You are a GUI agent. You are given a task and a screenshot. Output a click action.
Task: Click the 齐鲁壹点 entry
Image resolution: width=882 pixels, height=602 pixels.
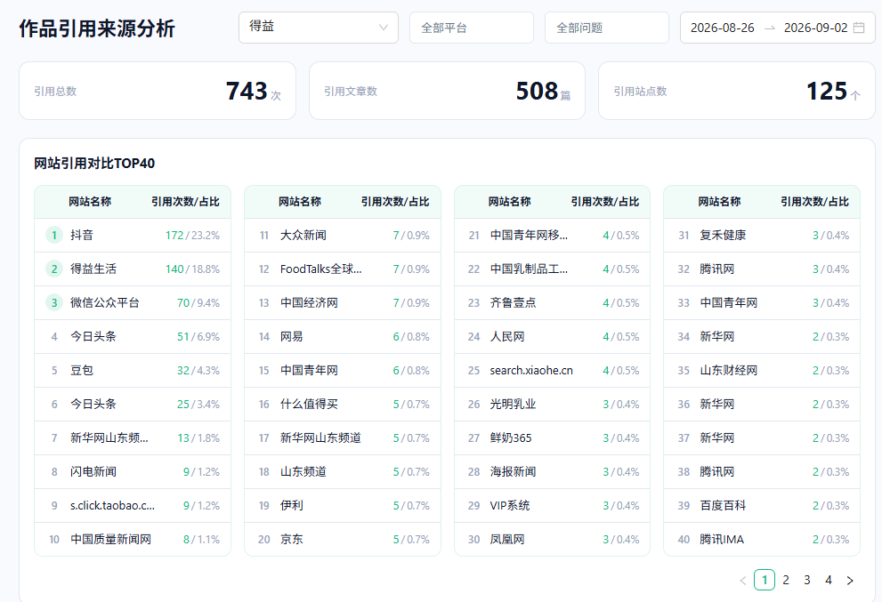coord(513,302)
